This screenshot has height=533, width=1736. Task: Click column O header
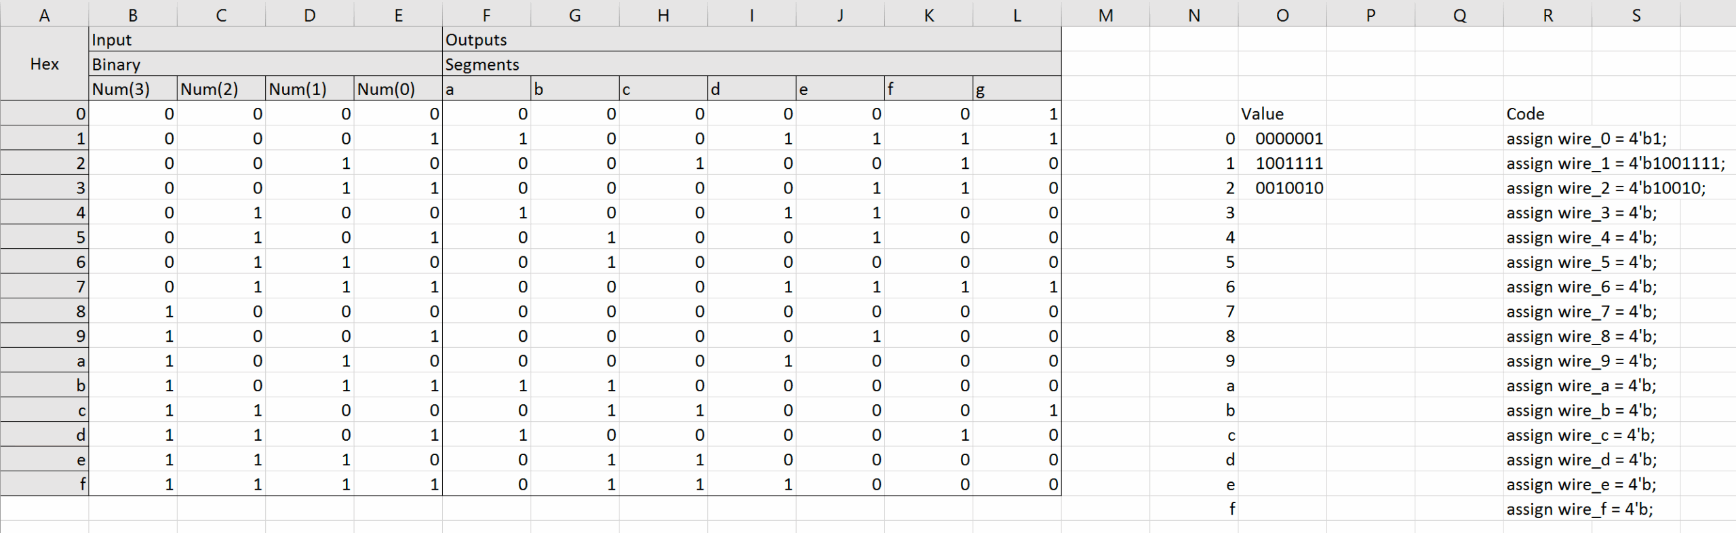click(1282, 15)
